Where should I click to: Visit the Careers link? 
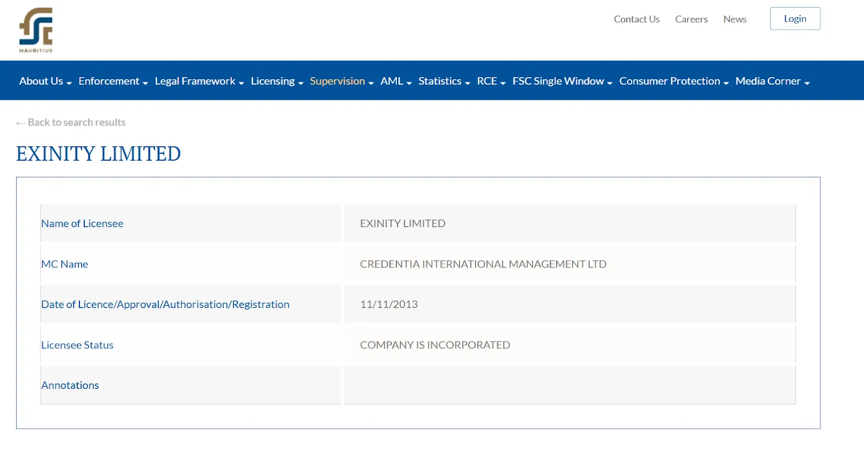(x=691, y=19)
